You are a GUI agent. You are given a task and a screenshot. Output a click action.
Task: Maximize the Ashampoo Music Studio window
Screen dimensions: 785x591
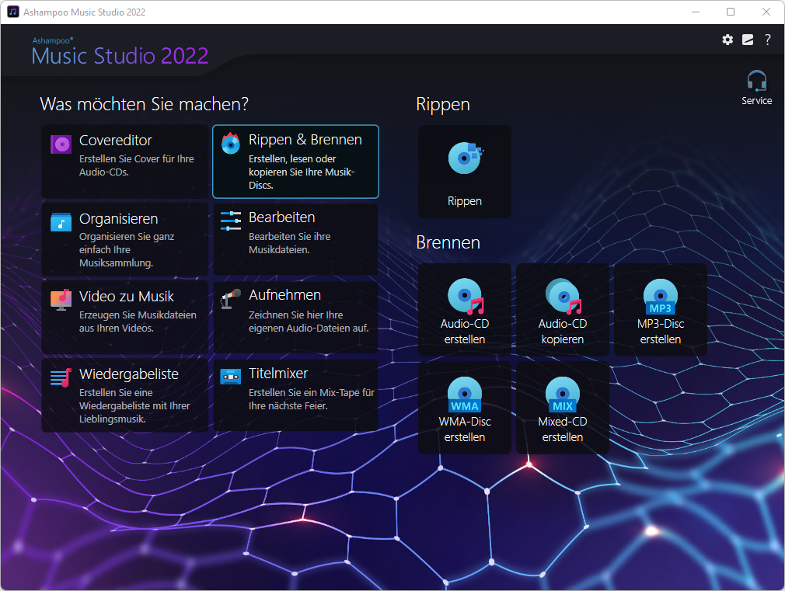coord(731,12)
